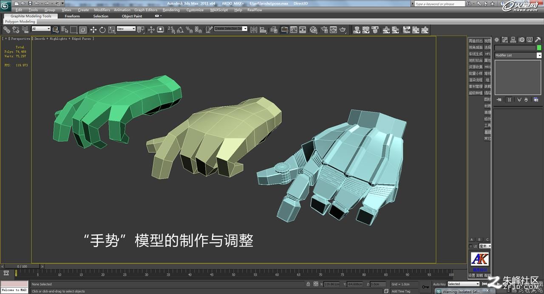The image size is (544, 294).
Task: Open the Animation menu
Action: pyautogui.click(x=122, y=10)
